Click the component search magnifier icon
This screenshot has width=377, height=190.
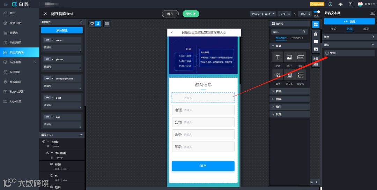point(304,31)
